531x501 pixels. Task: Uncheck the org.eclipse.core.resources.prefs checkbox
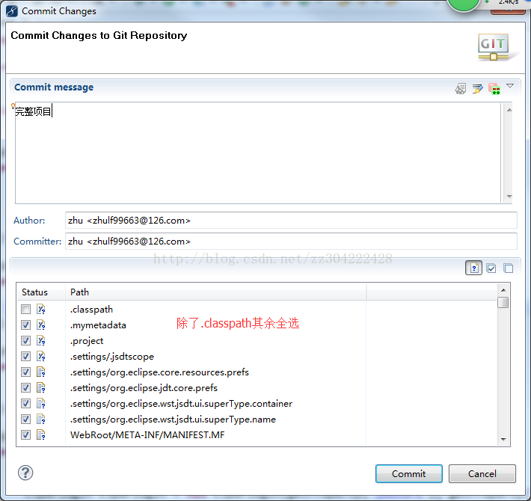25,372
